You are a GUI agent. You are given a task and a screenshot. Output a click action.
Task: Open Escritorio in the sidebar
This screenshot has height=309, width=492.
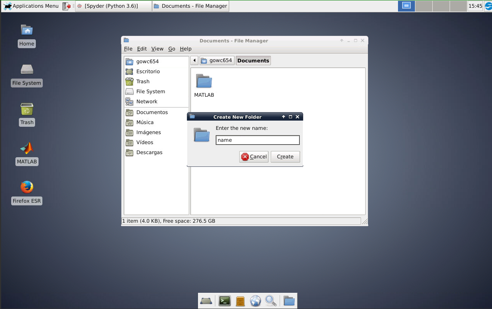pyautogui.click(x=156, y=71)
